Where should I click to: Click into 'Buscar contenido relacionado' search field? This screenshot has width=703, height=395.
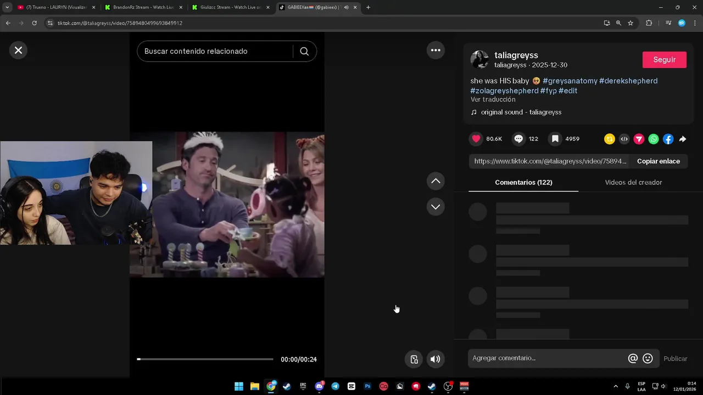click(x=214, y=51)
